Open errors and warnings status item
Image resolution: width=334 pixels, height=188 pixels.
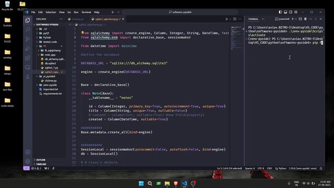(x=36, y=168)
